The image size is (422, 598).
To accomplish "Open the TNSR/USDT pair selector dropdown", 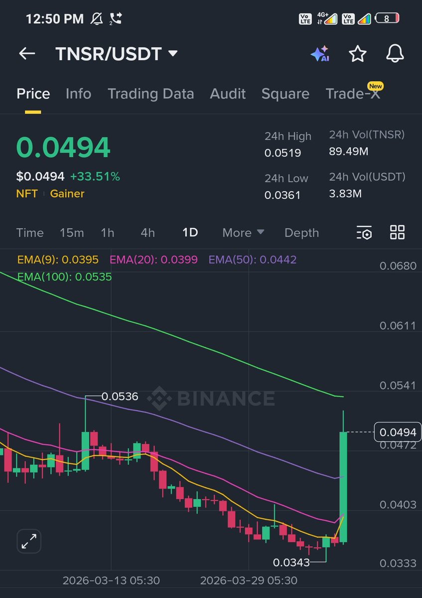I will coord(116,54).
